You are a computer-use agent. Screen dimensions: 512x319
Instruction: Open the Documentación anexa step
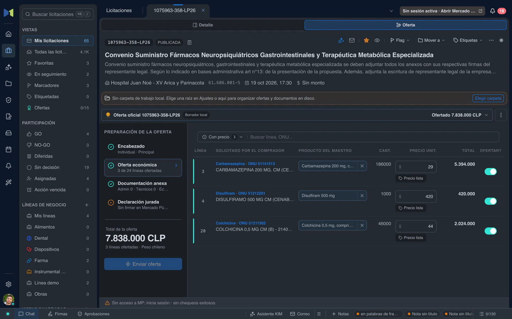click(x=143, y=186)
